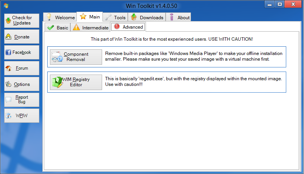The height and width of the screenshot is (174, 304).
Task: Select the Intermediate sub-tab
Action: point(90,27)
